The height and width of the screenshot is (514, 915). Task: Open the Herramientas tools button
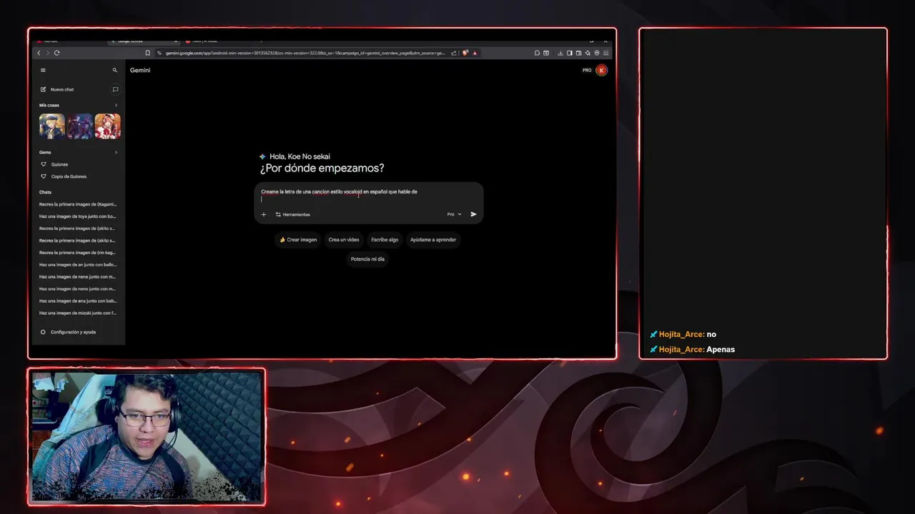293,214
